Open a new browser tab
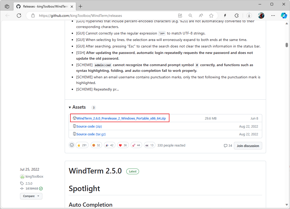Image resolution: width=290 pixels, height=209 pixels. pos(81,6)
